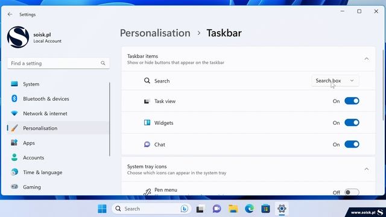Open Gaming settings category
Image resolution: width=386 pixels, height=217 pixels.
tap(59, 187)
